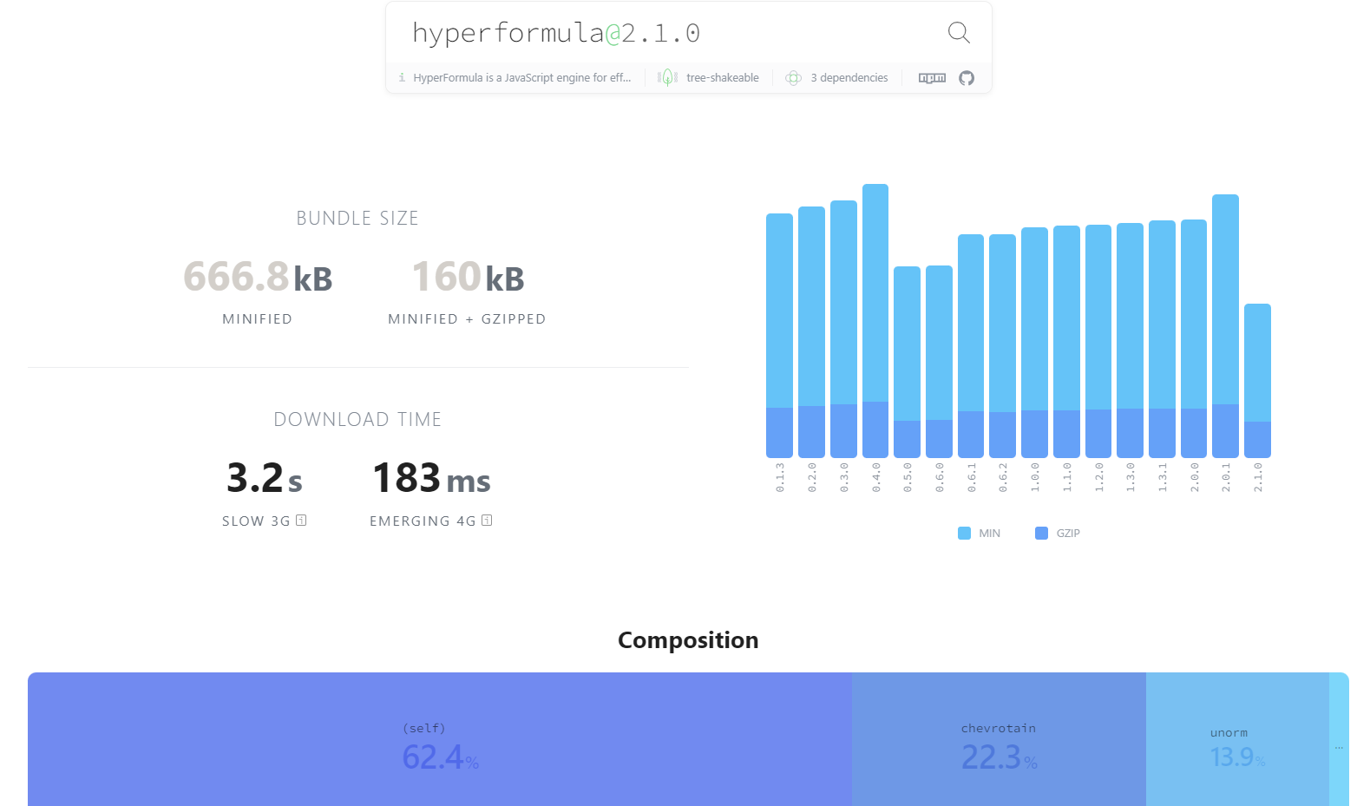This screenshot has height=806, width=1370.
Task: Click the "SLOW 3G" label
Action: click(x=256, y=521)
